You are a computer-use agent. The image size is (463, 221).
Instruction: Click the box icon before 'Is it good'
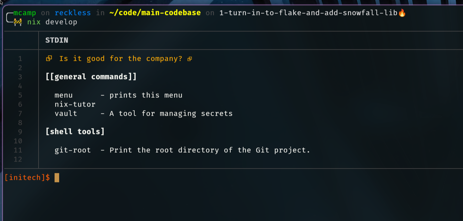click(49, 59)
